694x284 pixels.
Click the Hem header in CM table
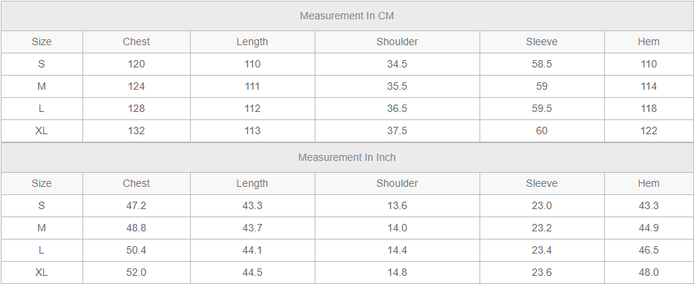pyautogui.click(x=649, y=42)
